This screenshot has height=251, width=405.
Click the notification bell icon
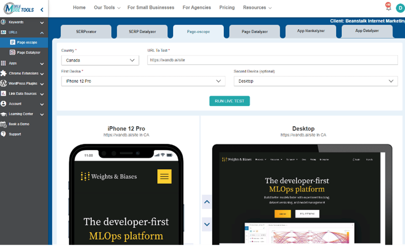point(388,8)
